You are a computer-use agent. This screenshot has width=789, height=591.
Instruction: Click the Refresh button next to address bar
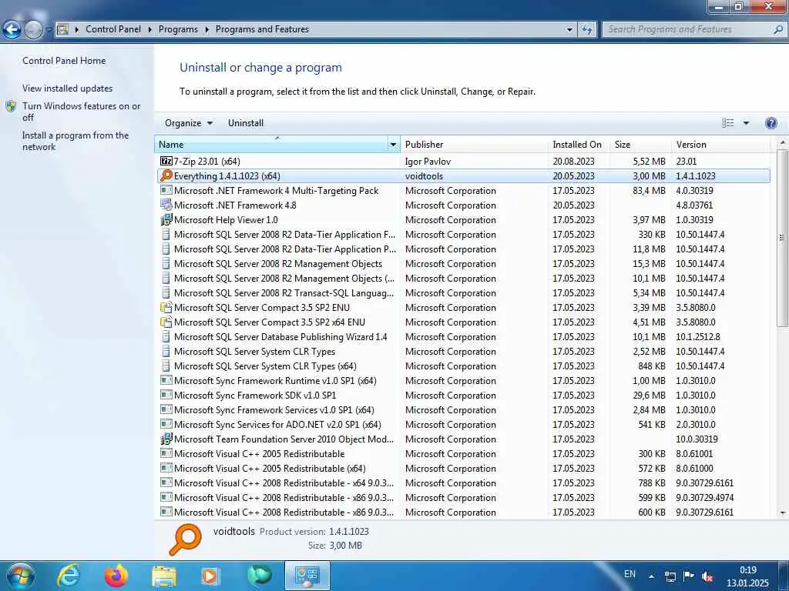coord(586,30)
